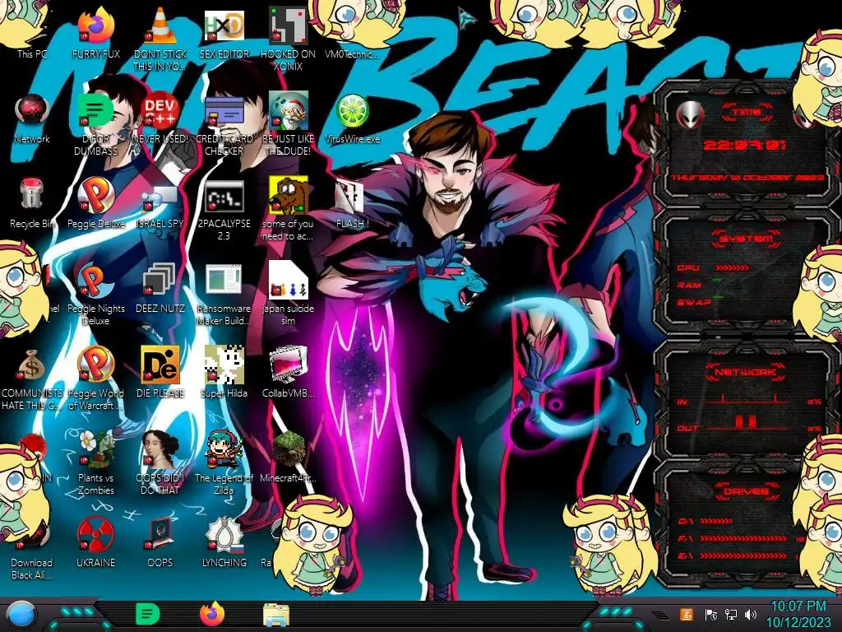Open the network tray icon
Viewport: 842px width, 632px height.
point(730,614)
